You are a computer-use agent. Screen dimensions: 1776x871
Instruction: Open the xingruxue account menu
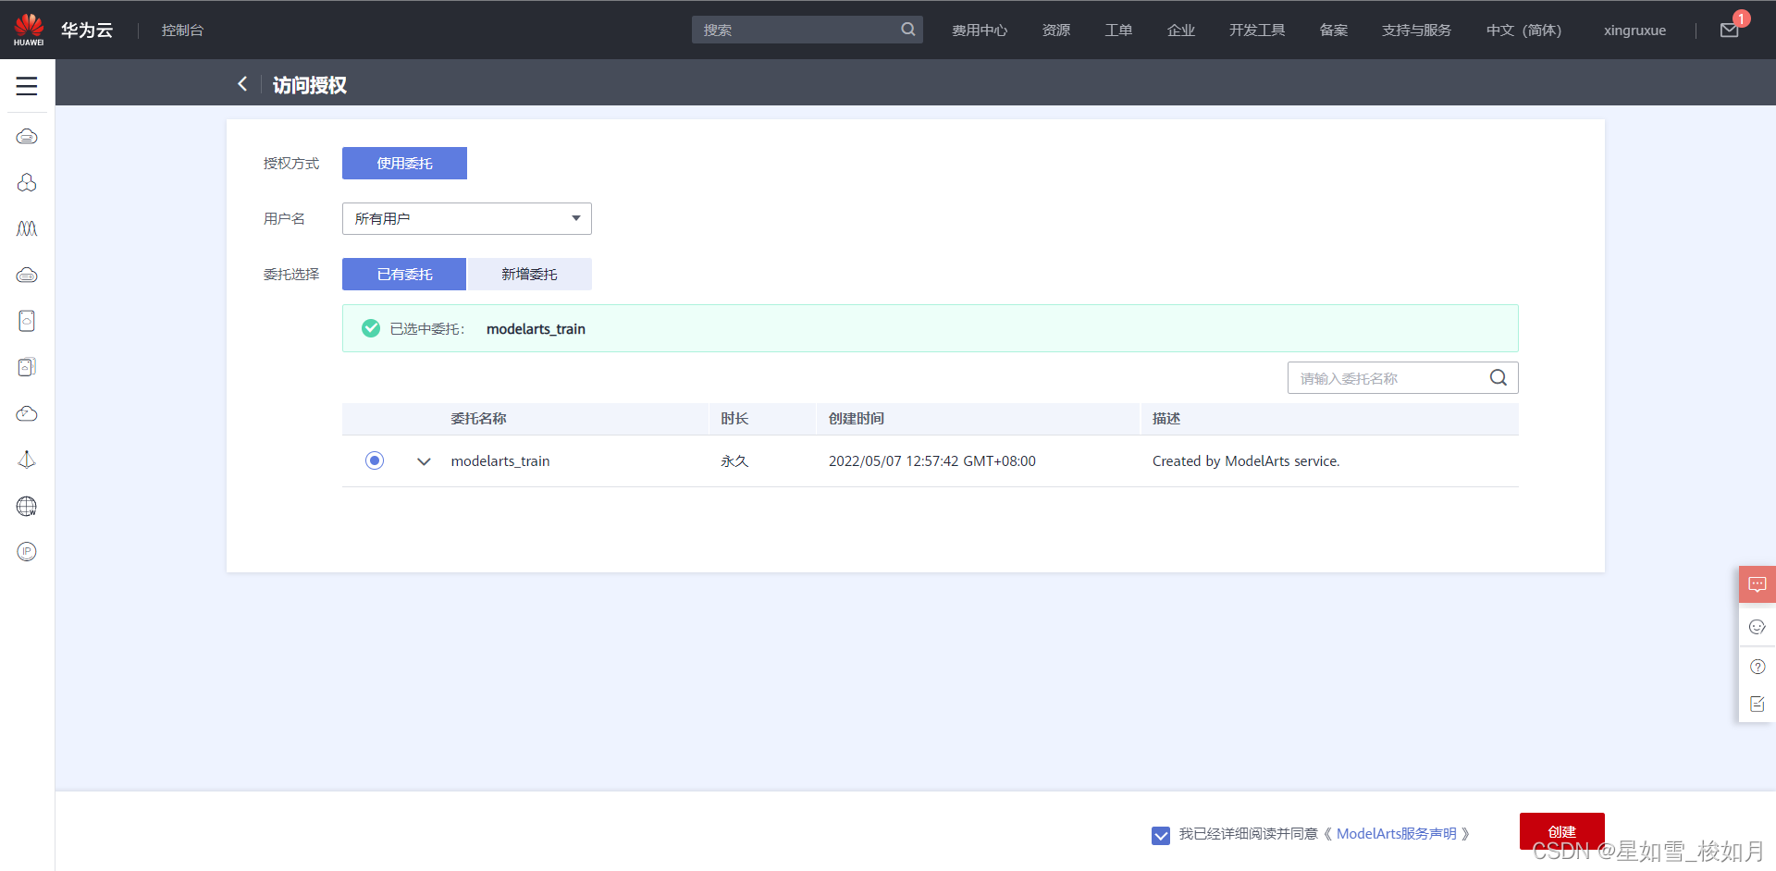(1634, 31)
